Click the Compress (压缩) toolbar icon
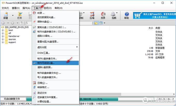176x106 pixels. 92,15
